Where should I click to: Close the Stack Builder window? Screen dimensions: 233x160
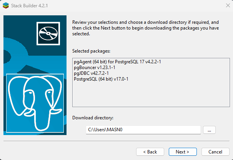pyautogui.click(x=228, y=5)
